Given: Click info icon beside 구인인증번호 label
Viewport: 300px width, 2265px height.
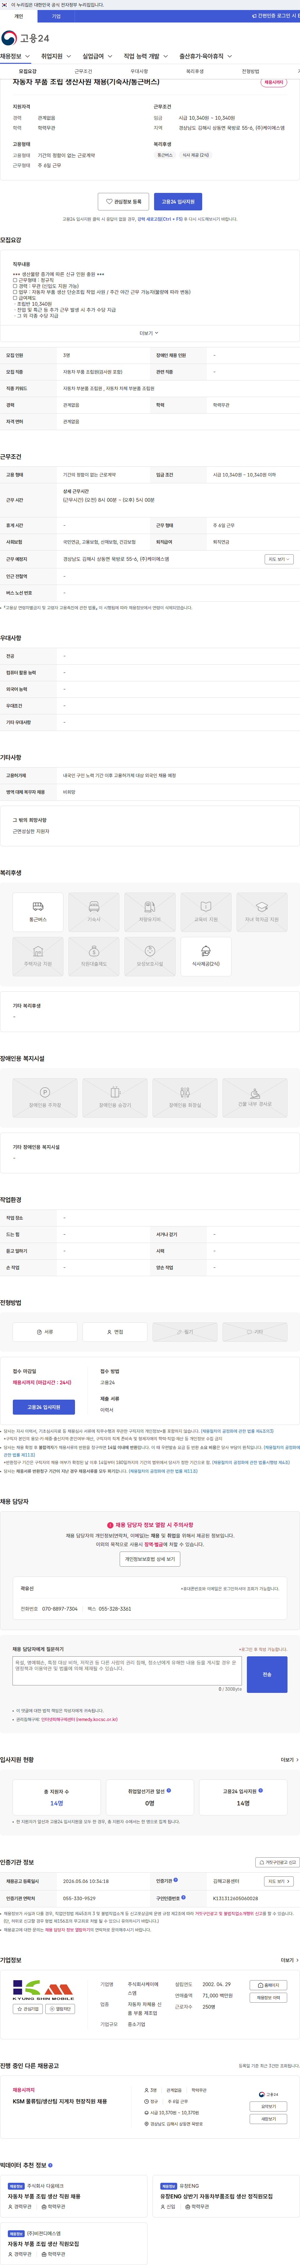Looking at the screenshot, I should pyautogui.click(x=183, y=1897).
